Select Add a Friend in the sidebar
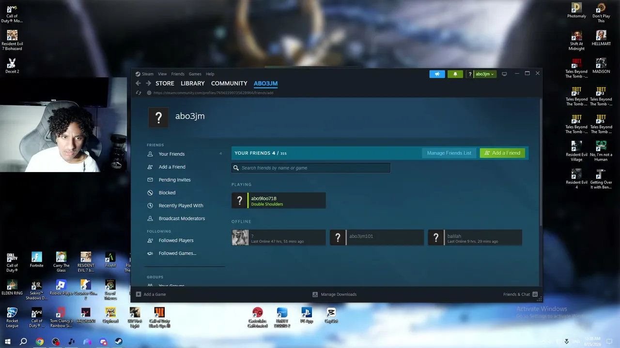The height and width of the screenshot is (348, 620). pyautogui.click(x=172, y=167)
